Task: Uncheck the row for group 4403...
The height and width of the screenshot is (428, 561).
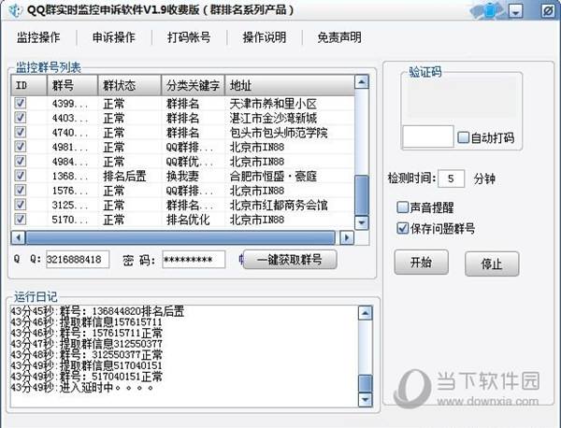Action: pyautogui.click(x=20, y=118)
